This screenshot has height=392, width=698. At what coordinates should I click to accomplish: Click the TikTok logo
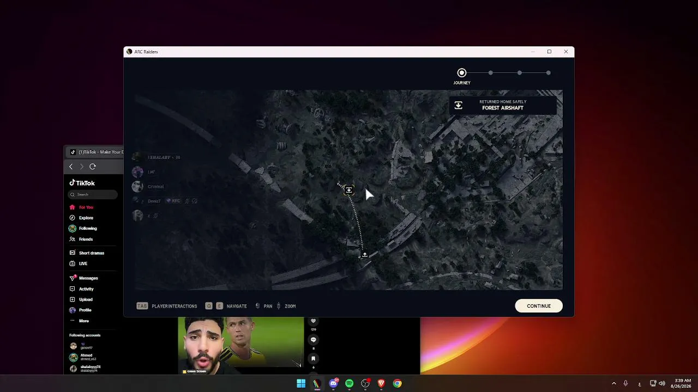point(82,183)
